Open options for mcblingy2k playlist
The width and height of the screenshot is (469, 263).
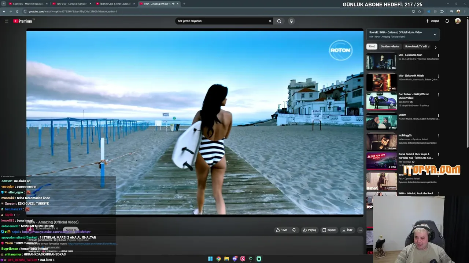tap(438, 136)
